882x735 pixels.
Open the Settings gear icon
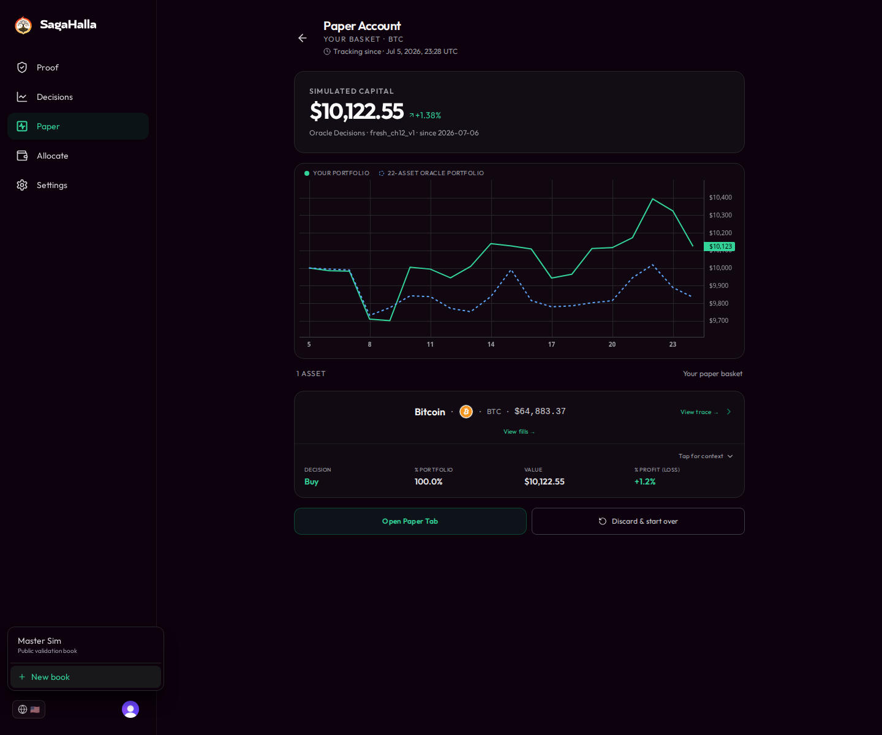point(22,185)
